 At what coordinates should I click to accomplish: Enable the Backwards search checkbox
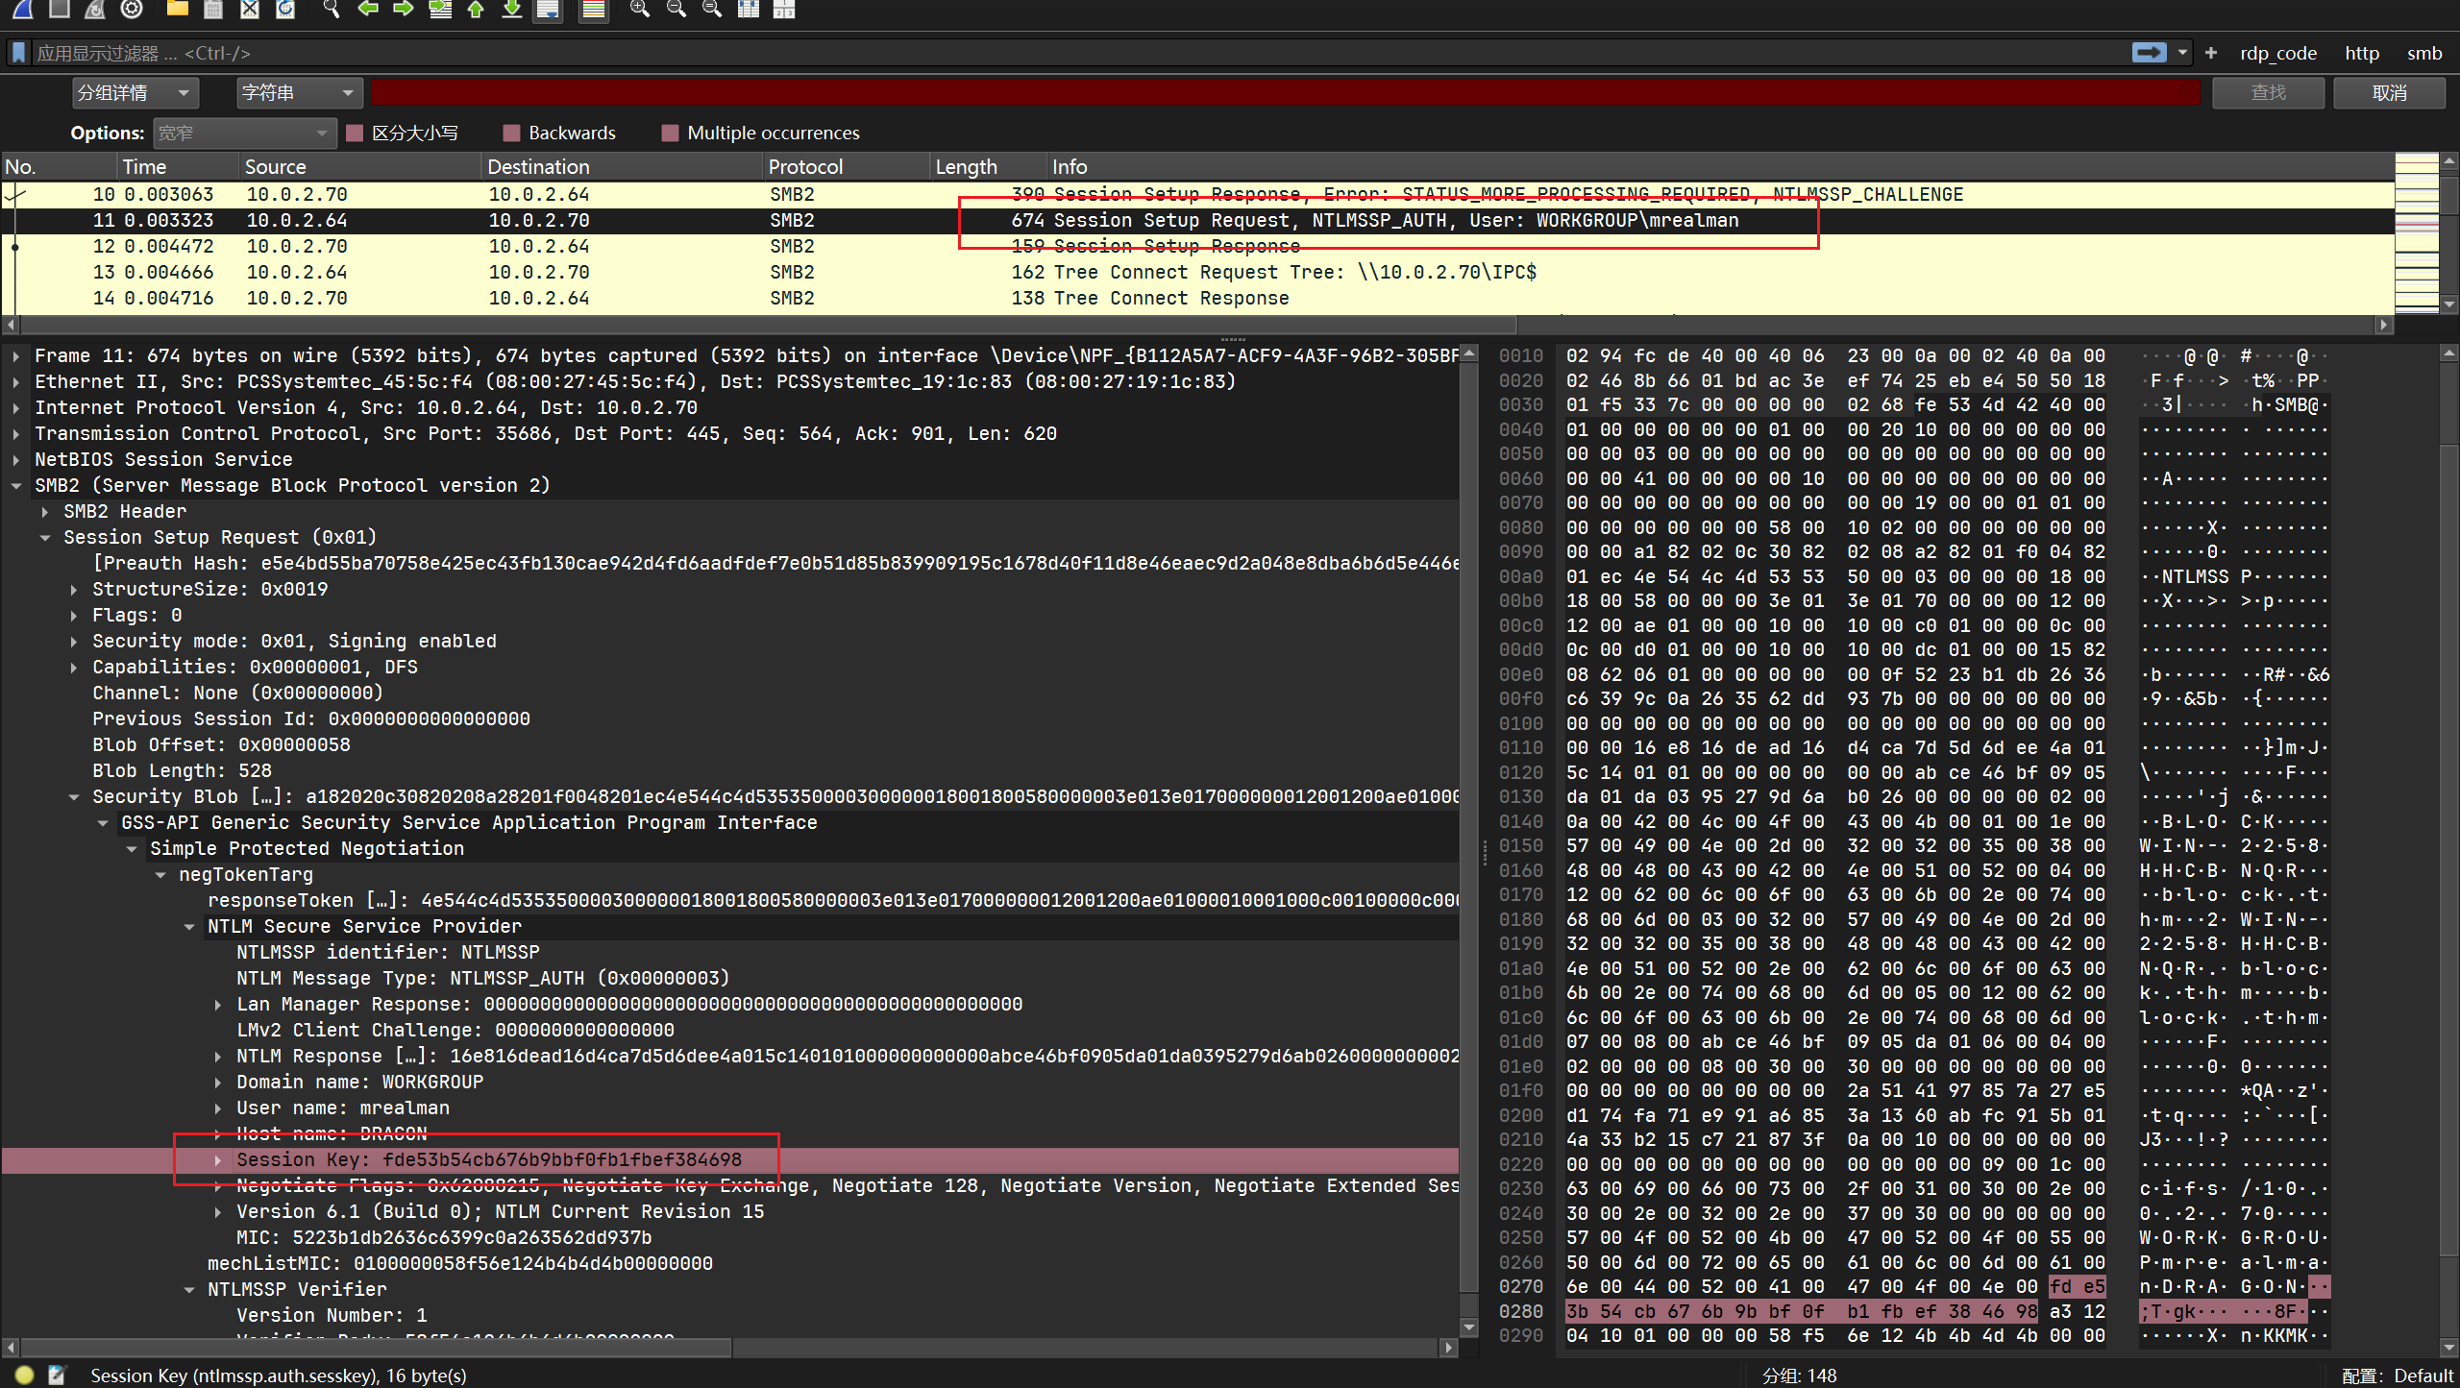[x=511, y=133]
